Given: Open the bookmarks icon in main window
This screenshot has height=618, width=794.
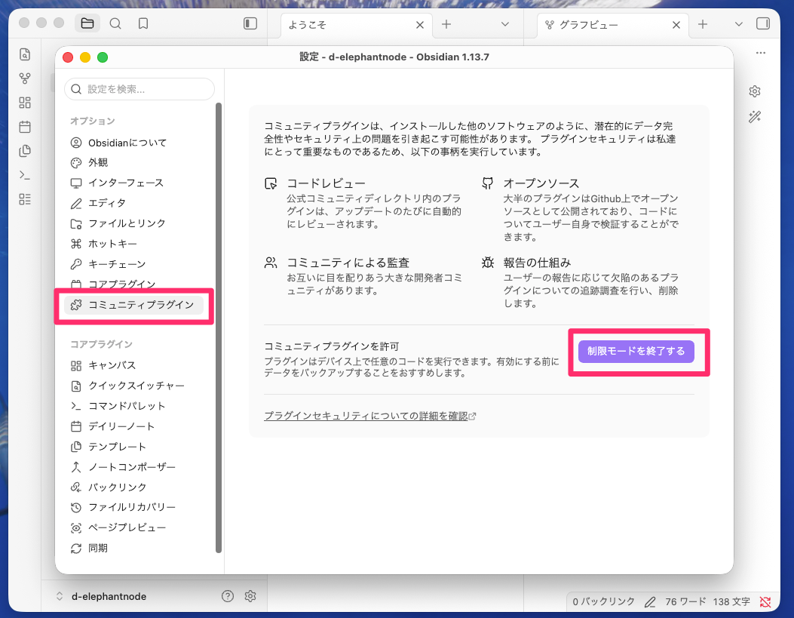Looking at the screenshot, I should pyautogui.click(x=143, y=23).
